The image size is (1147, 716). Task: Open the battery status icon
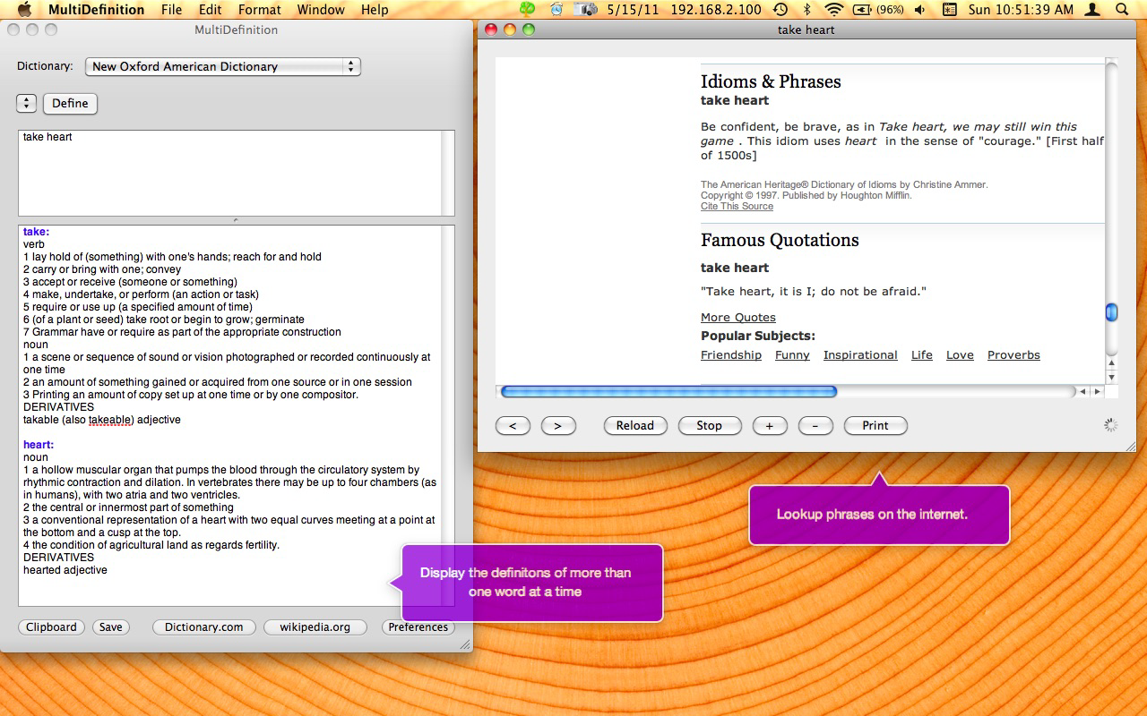[x=862, y=10]
